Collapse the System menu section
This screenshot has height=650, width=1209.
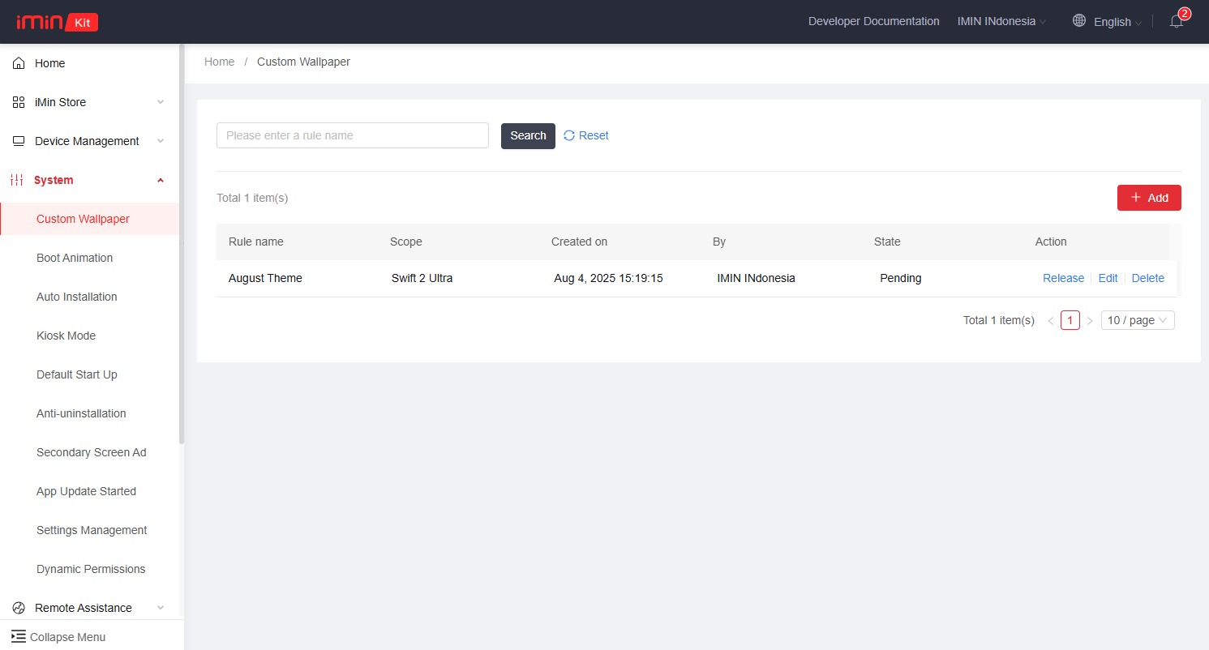[161, 180]
